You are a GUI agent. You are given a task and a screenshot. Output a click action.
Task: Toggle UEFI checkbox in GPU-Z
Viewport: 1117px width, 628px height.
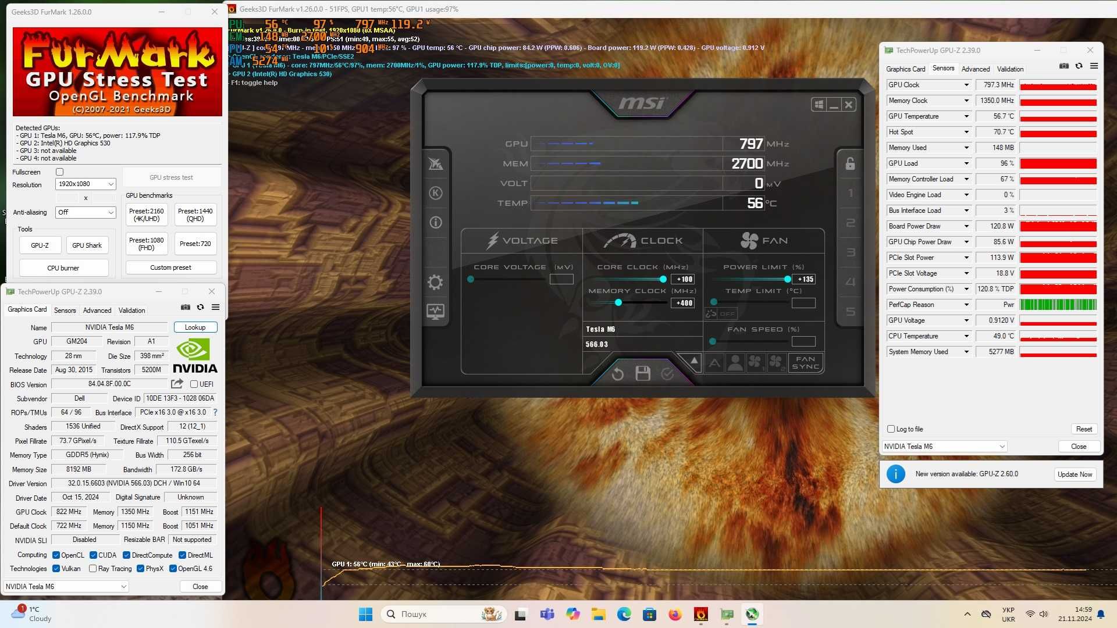[x=194, y=384]
